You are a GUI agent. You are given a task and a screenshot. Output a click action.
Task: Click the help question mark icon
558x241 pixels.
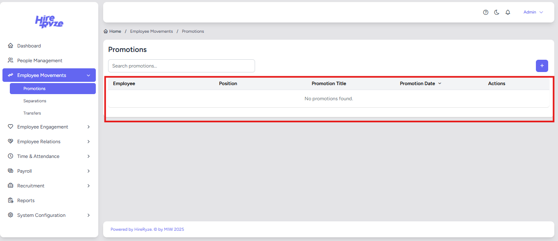486,12
